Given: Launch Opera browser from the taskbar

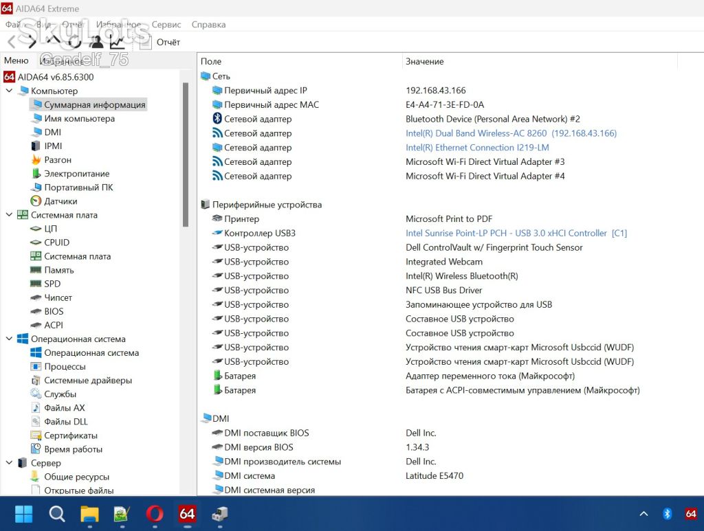Looking at the screenshot, I should 155,514.
